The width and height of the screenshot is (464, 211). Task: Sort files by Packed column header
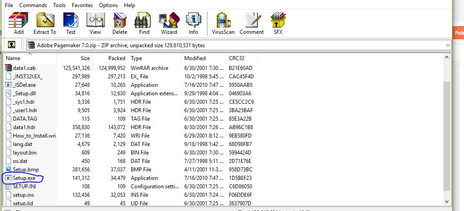(110, 58)
